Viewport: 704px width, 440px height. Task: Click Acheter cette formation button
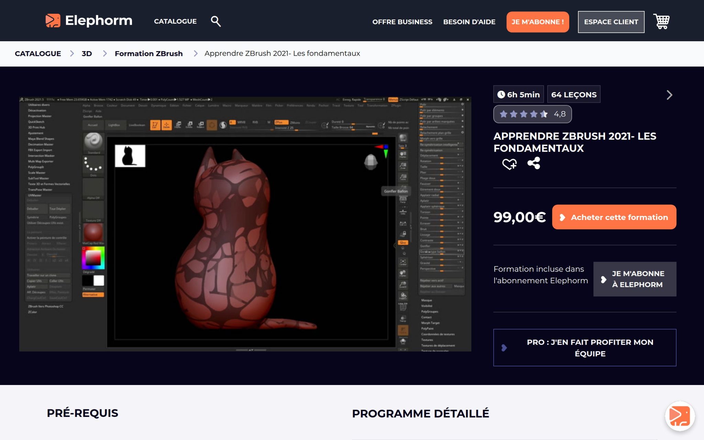[614, 217]
